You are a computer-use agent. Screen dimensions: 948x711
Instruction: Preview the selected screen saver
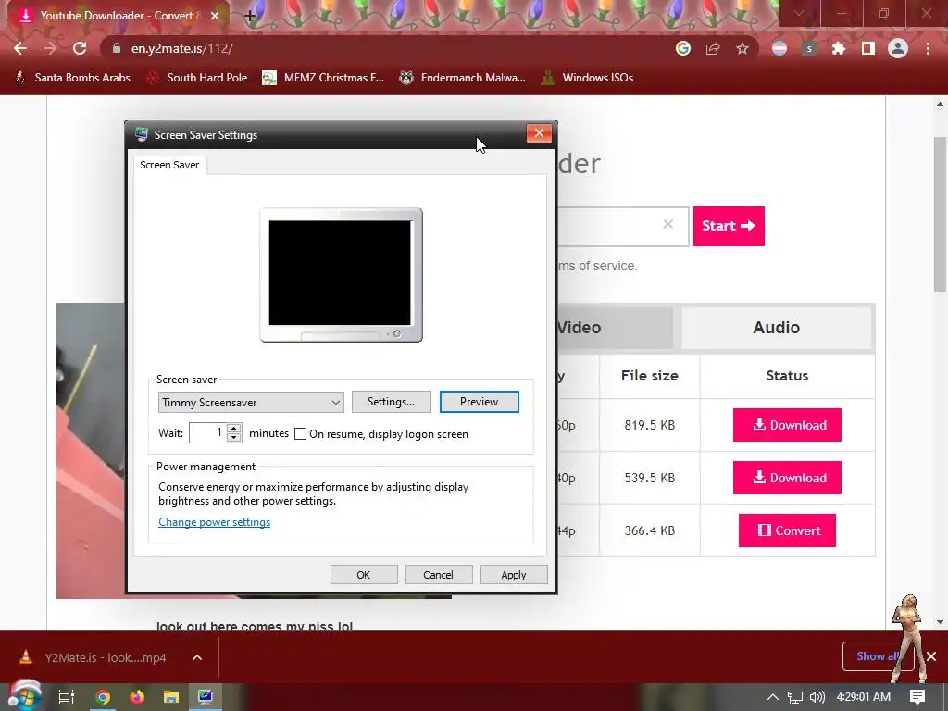(x=479, y=402)
